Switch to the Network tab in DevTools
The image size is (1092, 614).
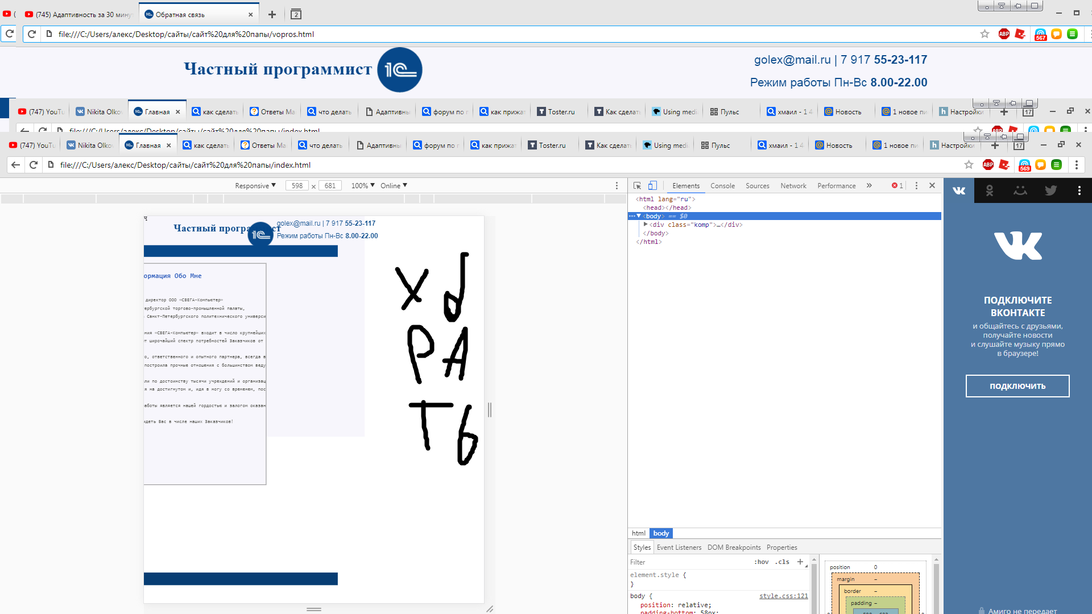coord(793,186)
